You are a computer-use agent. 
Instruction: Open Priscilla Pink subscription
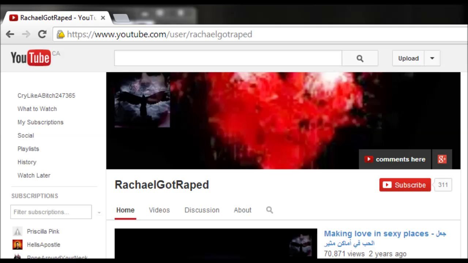pos(43,232)
